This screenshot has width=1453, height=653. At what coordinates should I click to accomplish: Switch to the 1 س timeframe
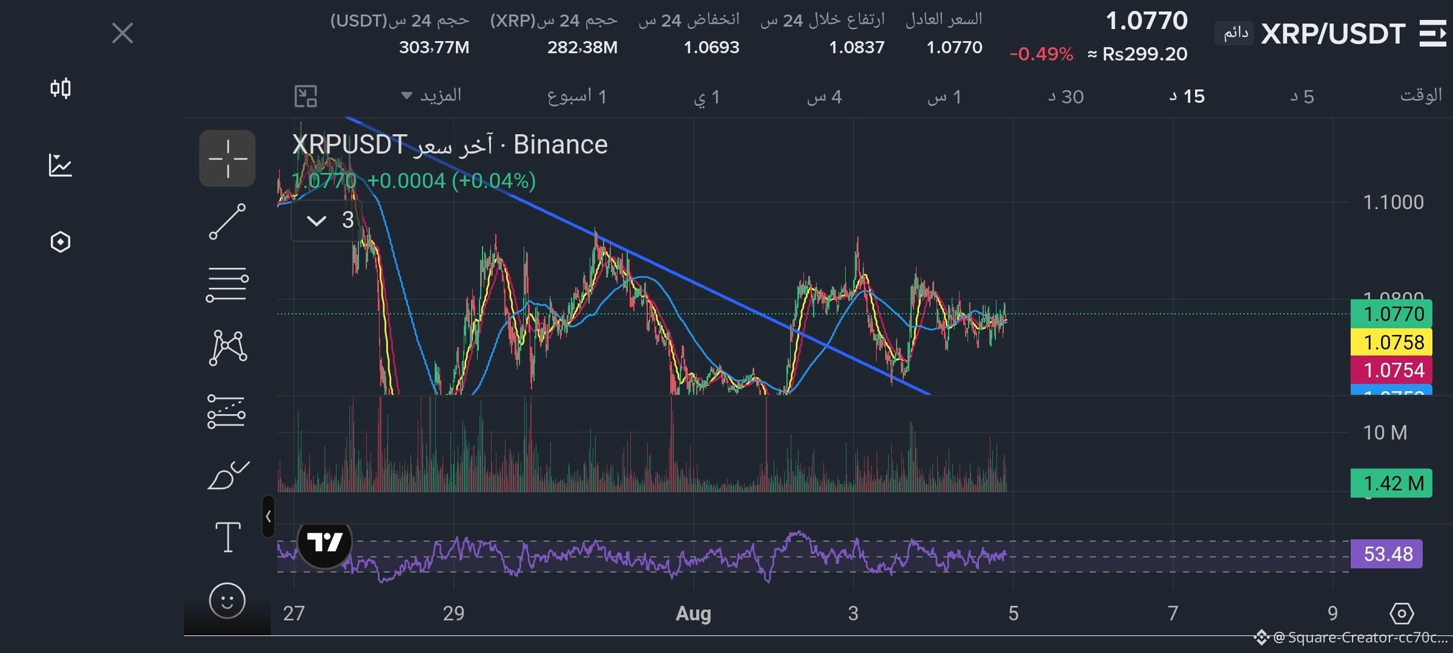point(944,97)
